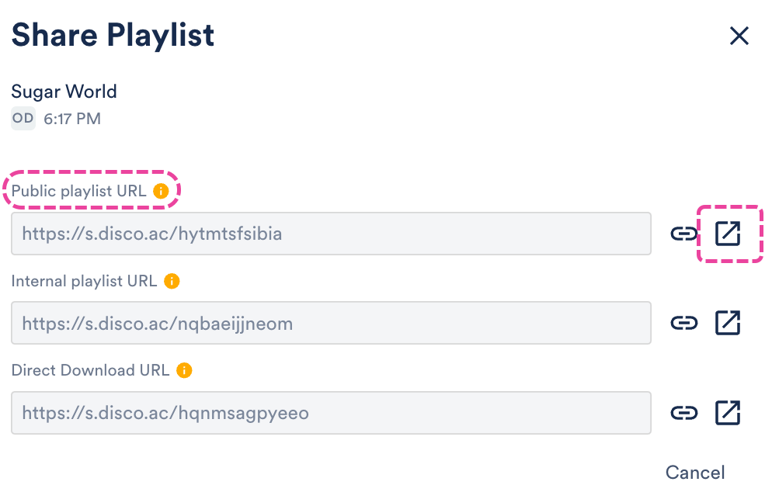Screen dimensions: 772x492
Task: Cancel the Share Playlist dialog
Action: coord(695,473)
